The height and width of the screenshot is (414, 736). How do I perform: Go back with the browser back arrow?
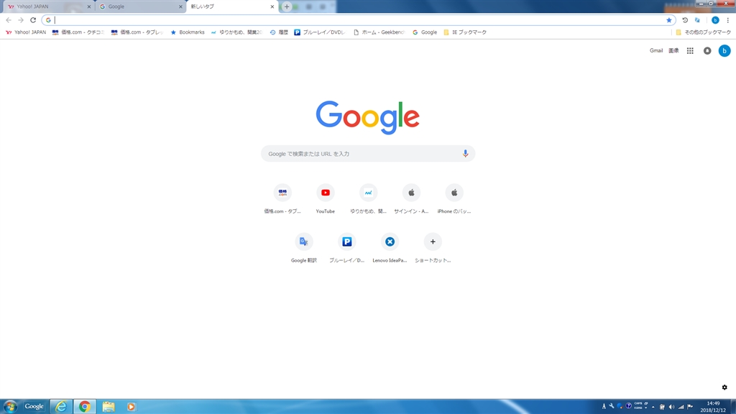coord(9,20)
